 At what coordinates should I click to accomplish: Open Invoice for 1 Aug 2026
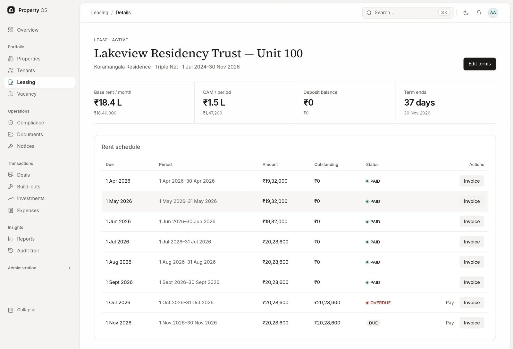pyautogui.click(x=472, y=262)
